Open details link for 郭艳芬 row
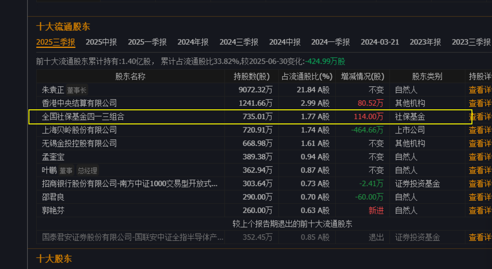The height and width of the screenshot is (269, 492). coord(480,210)
